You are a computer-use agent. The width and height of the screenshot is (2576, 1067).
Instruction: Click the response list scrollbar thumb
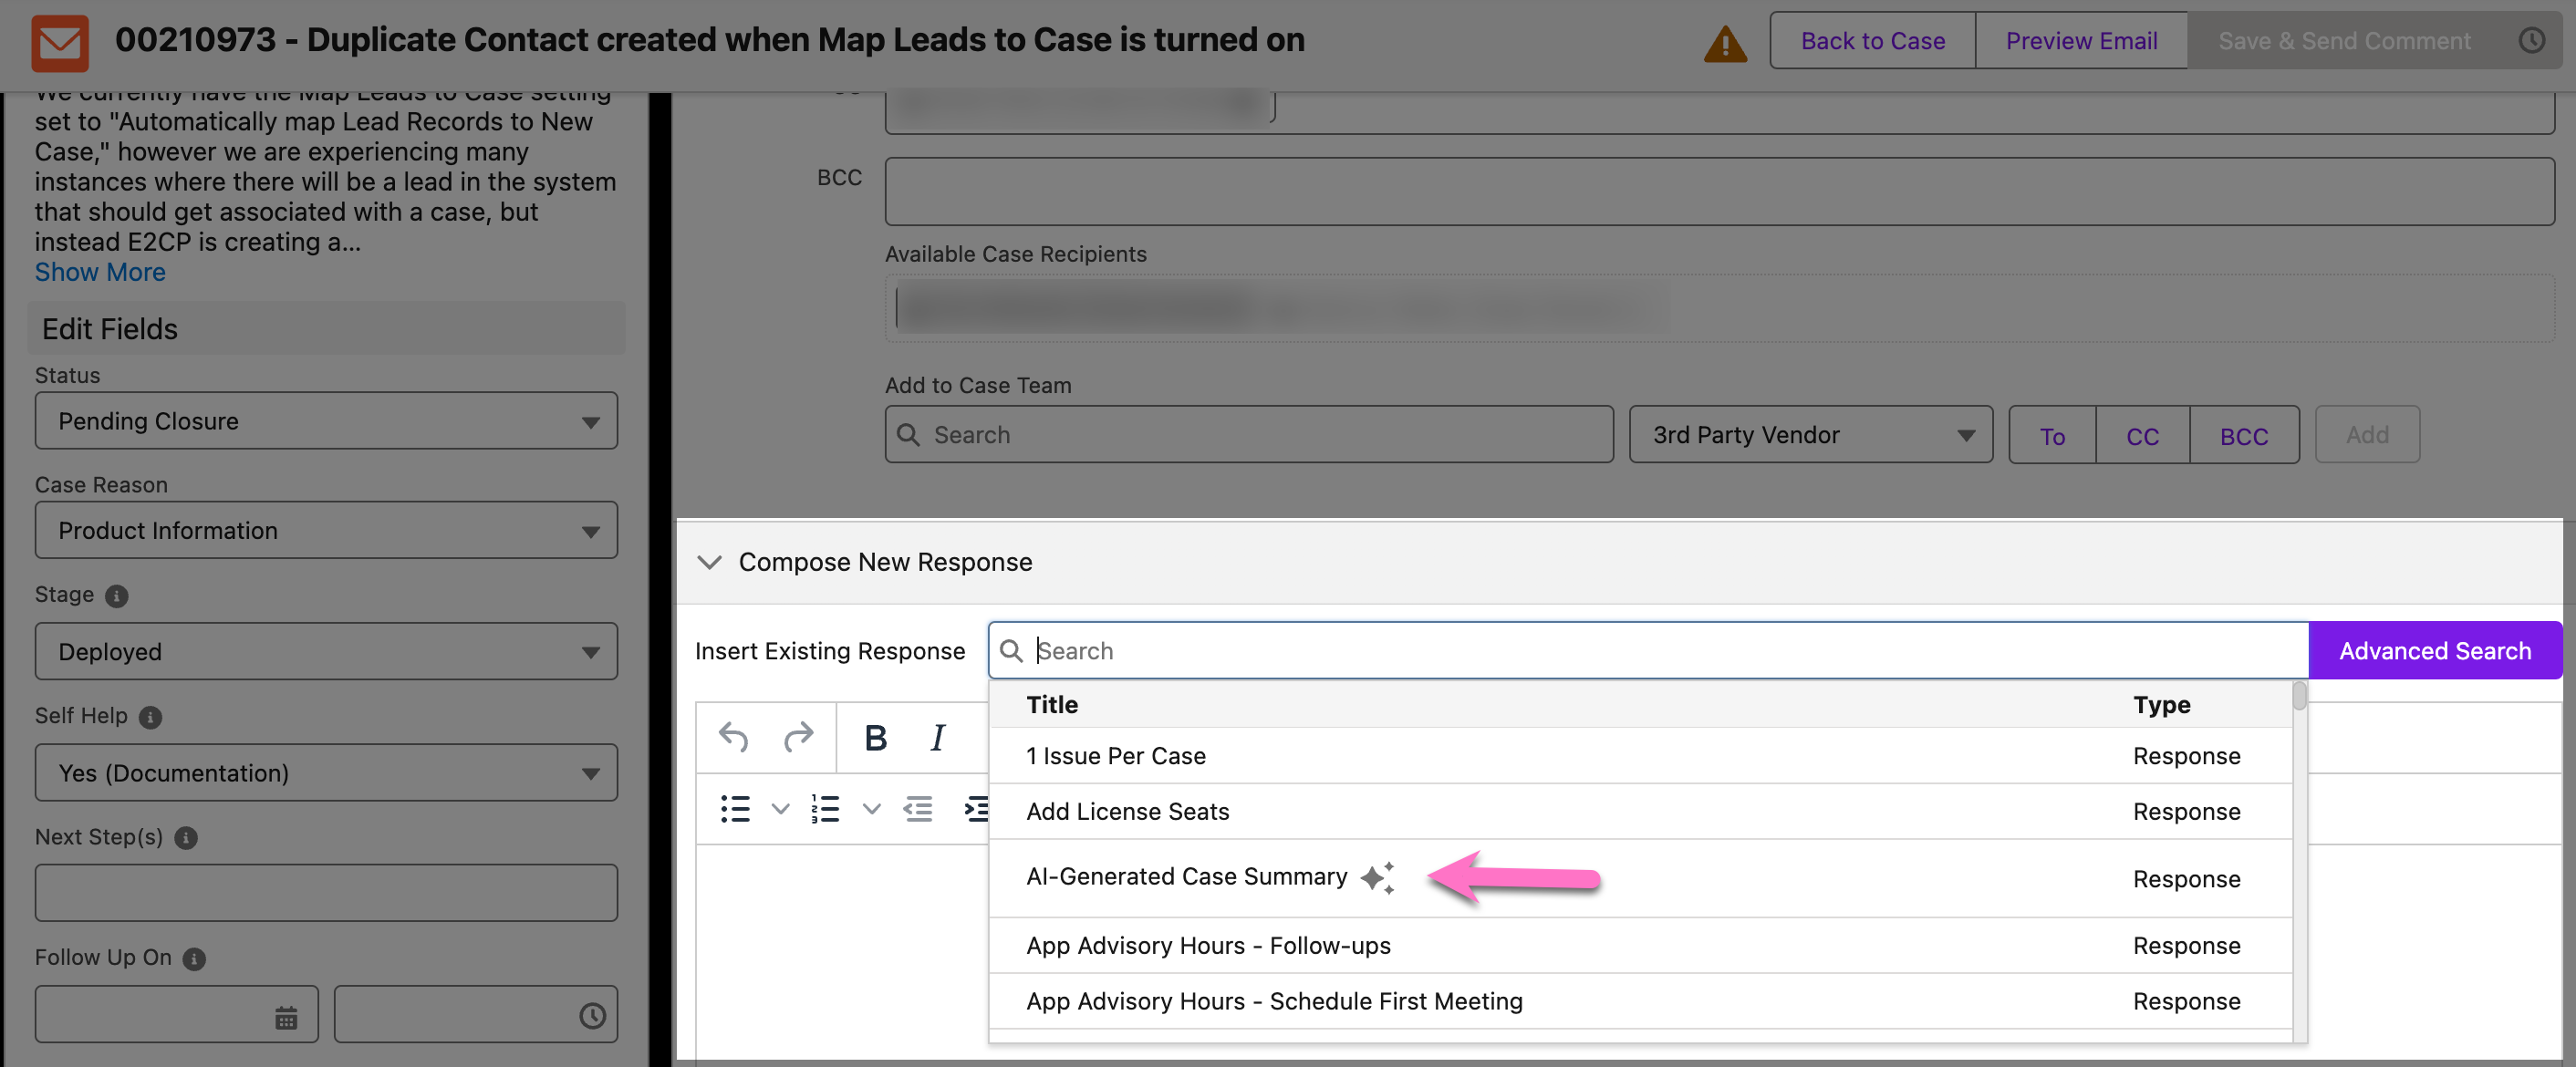pos(2299,696)
